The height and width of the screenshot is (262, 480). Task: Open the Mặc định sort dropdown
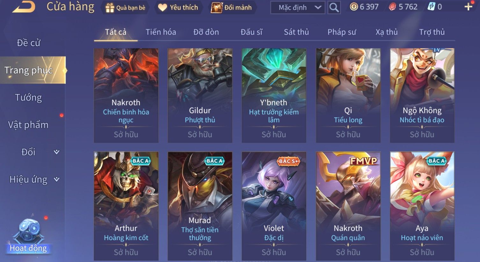pos(298,7)
